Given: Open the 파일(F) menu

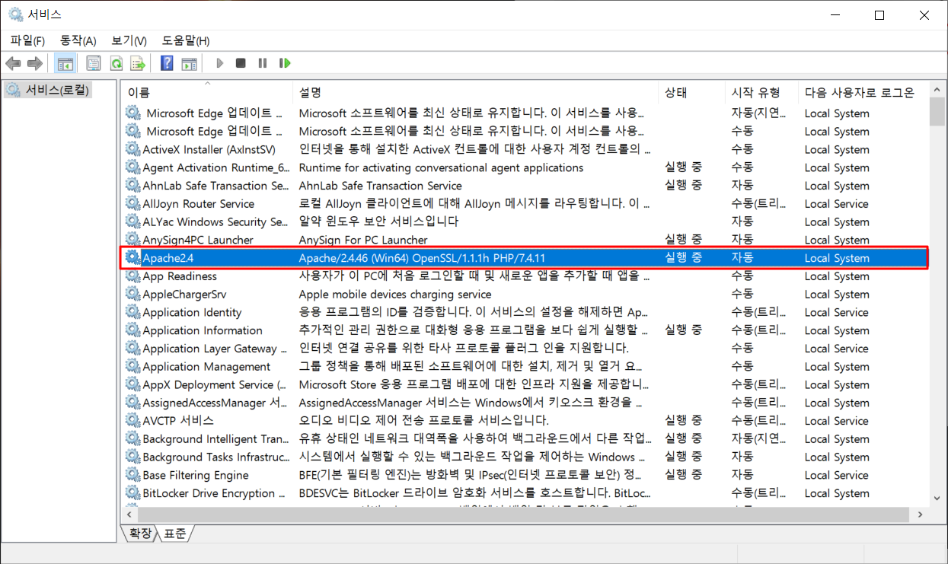Looking at the screenshot, I should coord(27,40).
